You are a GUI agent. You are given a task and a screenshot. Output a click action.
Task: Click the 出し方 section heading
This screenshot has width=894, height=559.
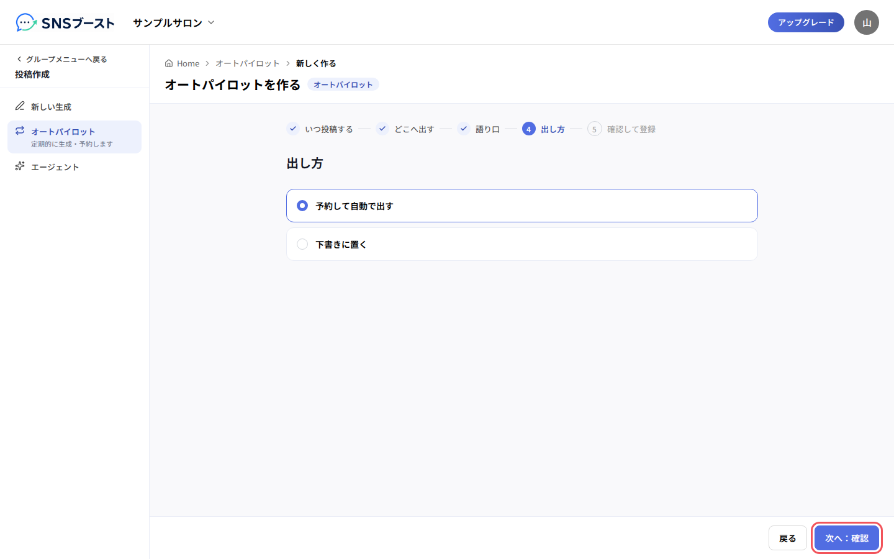[305, 163]
